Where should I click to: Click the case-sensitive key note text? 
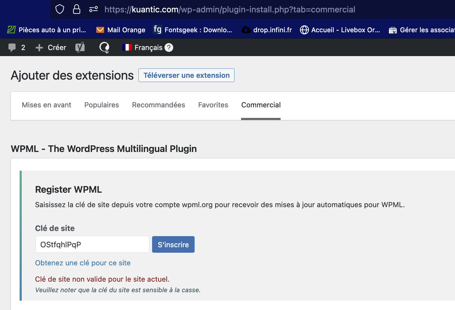118,290
